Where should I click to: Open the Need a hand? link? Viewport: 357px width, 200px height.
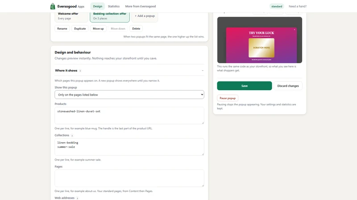coord(298,6)
